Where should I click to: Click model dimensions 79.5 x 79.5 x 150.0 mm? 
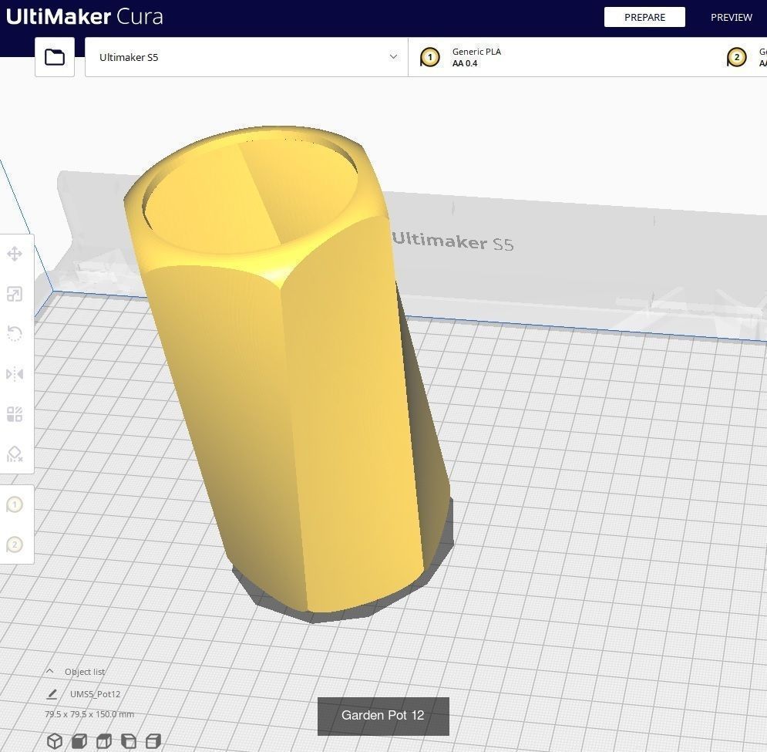click(89, 714)
